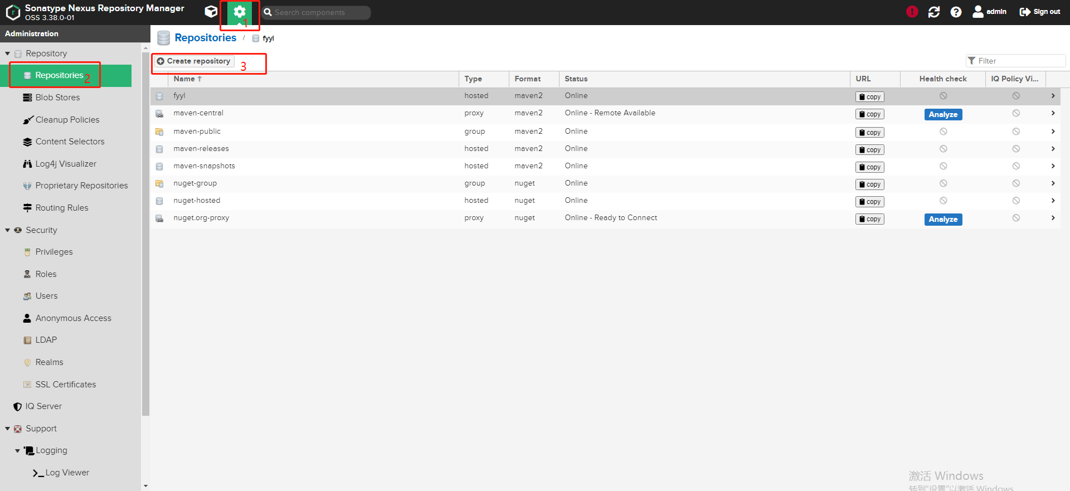Select nuget-hosted repository row
Viewport: 1070px width, 491px height.
point(605,201)
